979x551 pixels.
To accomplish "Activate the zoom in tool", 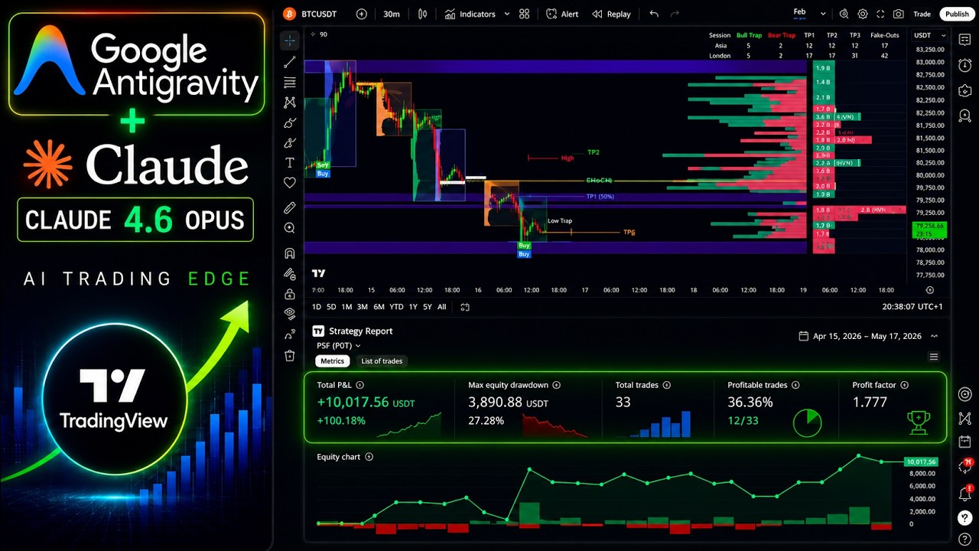I will [290, 228].
